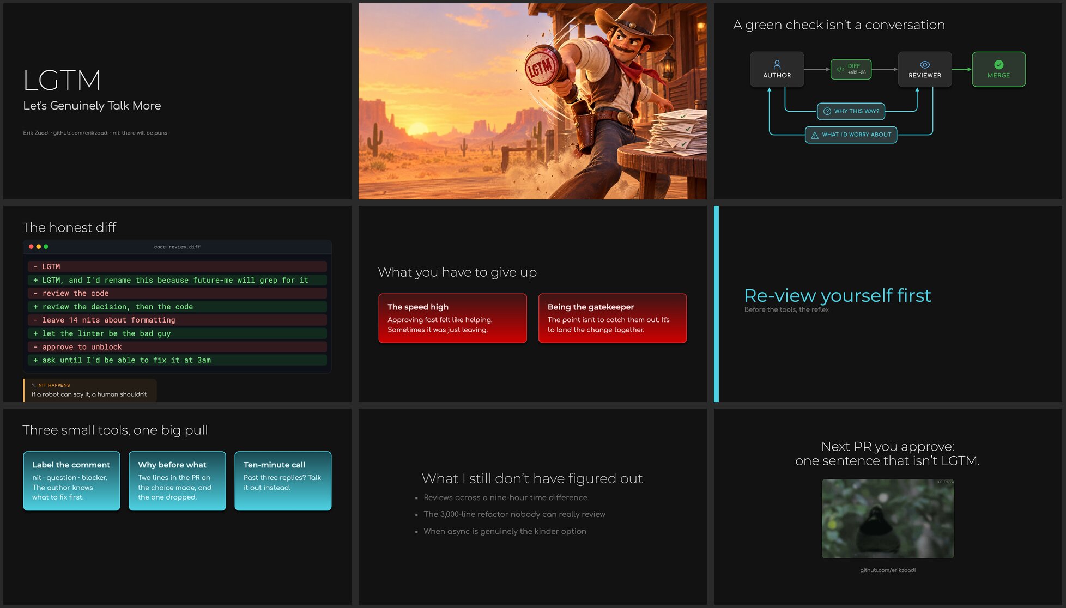Click the 'Ten-minute call' teal card

point(283,481)
